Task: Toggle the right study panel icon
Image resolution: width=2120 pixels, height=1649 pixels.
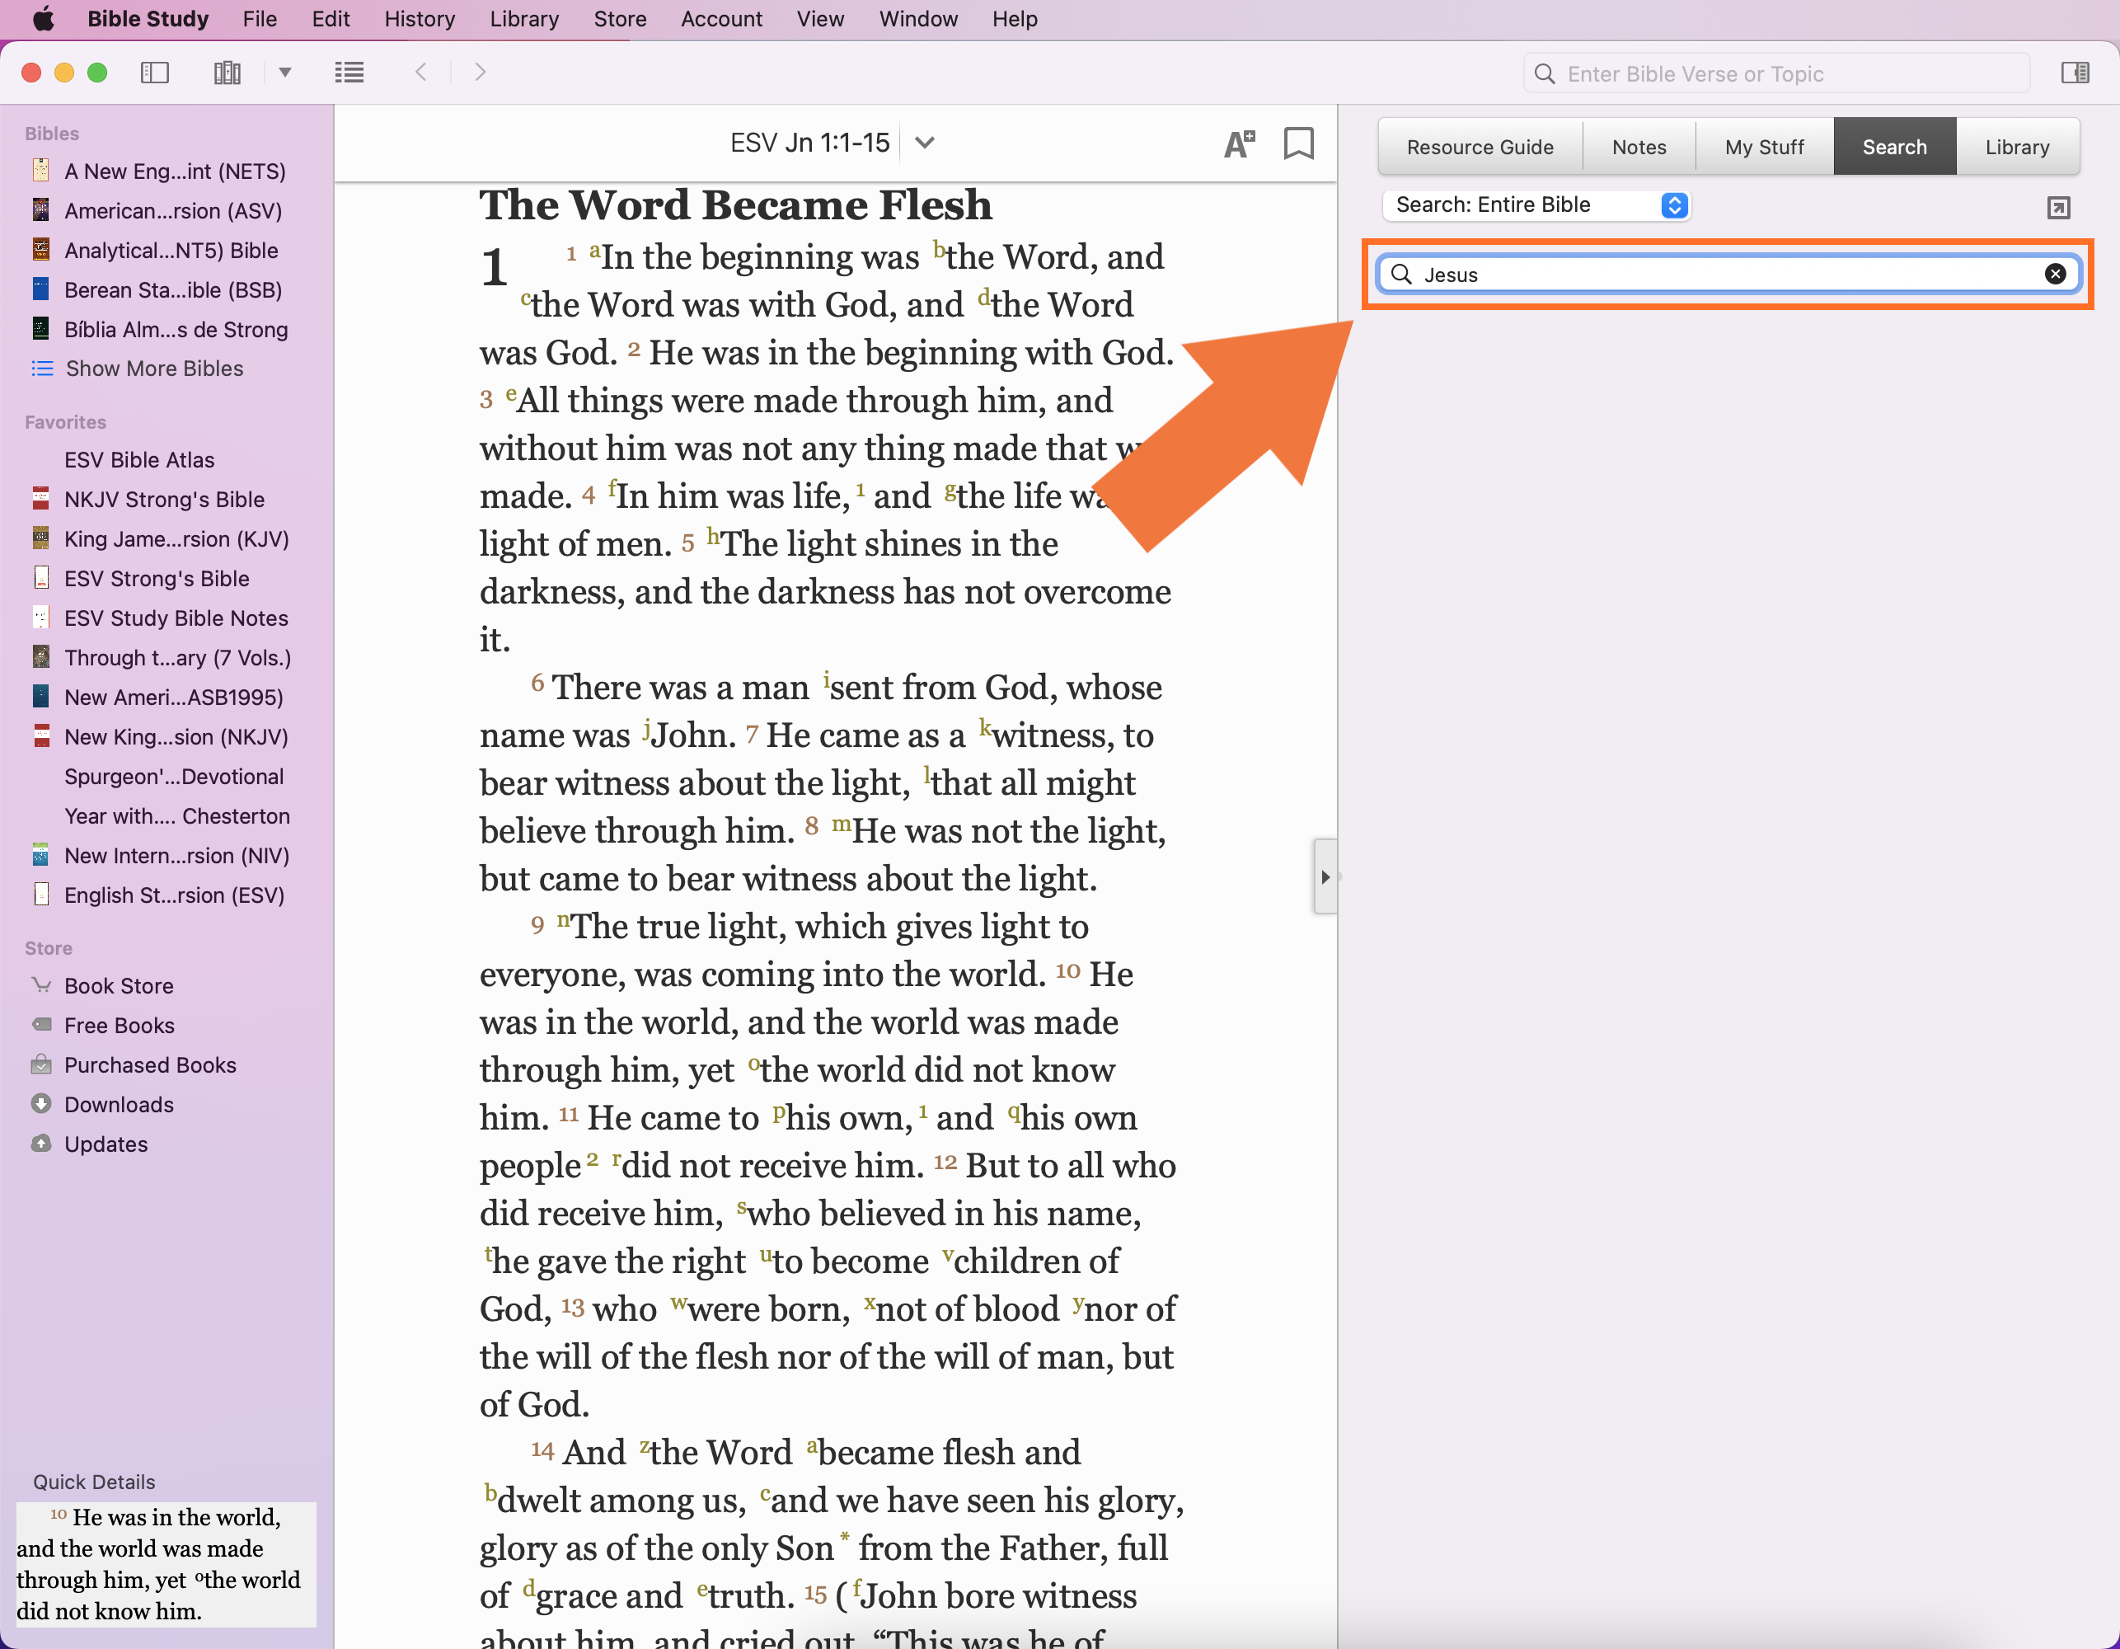Action: (x=2075, y=73)
